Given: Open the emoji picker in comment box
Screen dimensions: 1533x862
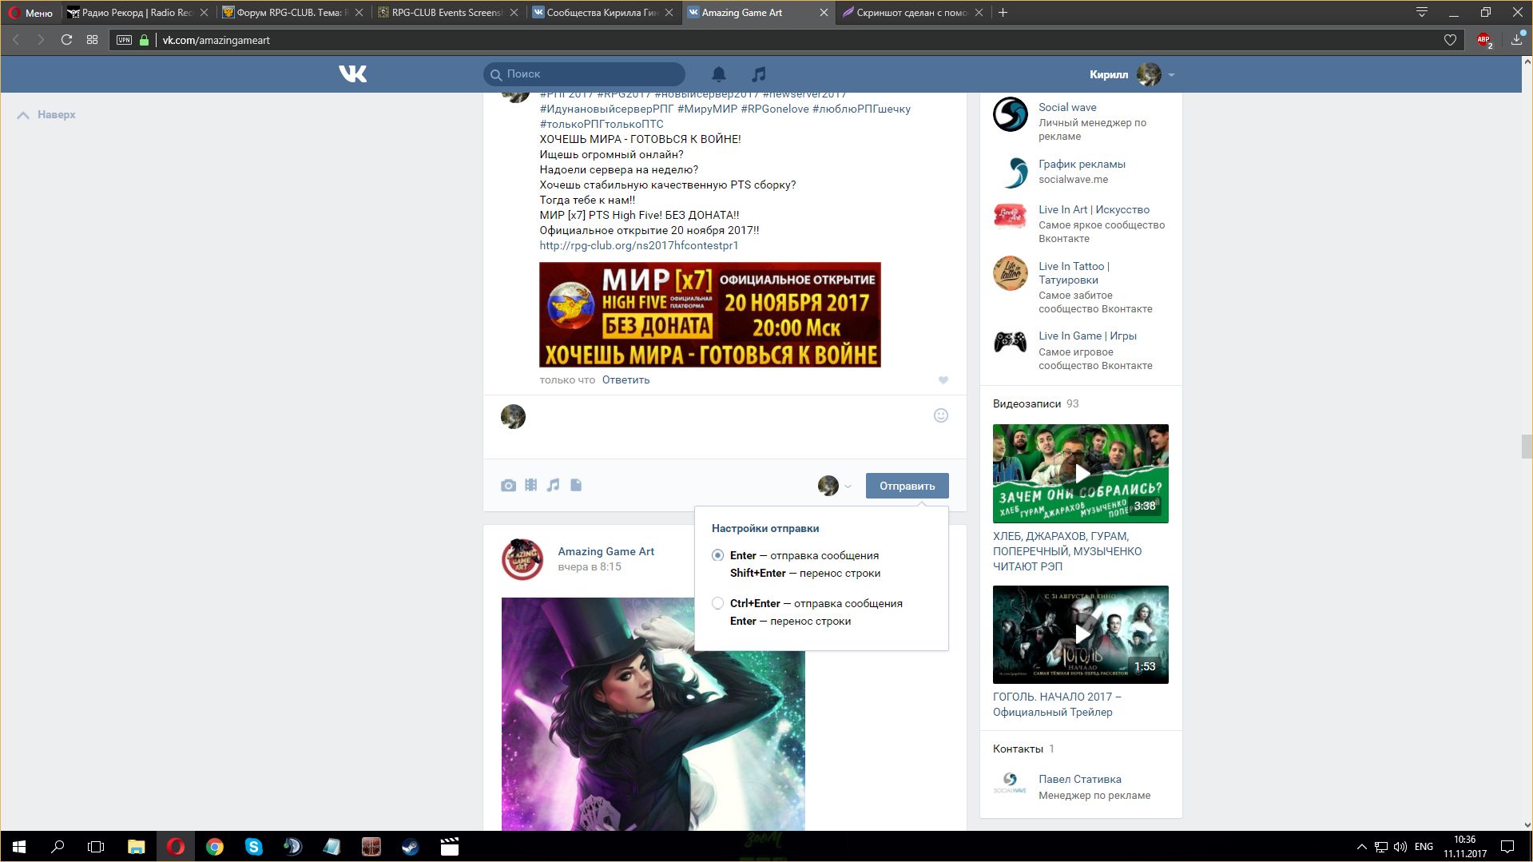Looking at the screenshot, I should tap(941, 415).
